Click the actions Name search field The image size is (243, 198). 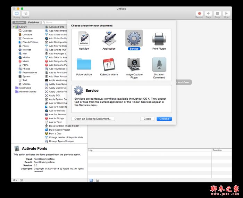coord(56,22)
